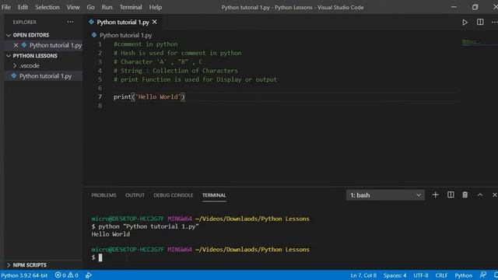
Task: Open editor More Actions ellipsis
Action: tap(494, 22)
